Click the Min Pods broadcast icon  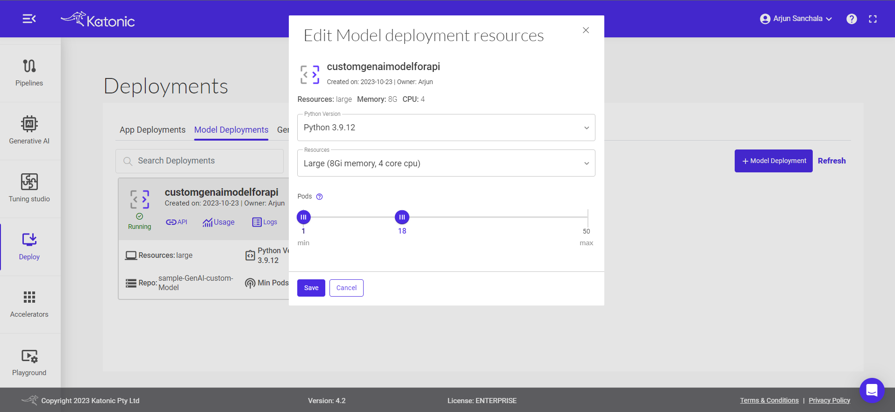pos(250,283)
